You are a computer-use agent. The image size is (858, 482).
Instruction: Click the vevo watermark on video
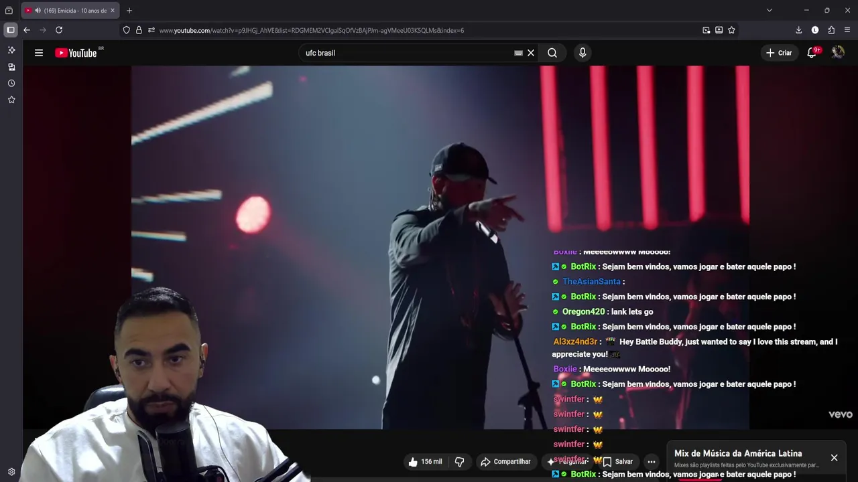[x=840, y=414]
